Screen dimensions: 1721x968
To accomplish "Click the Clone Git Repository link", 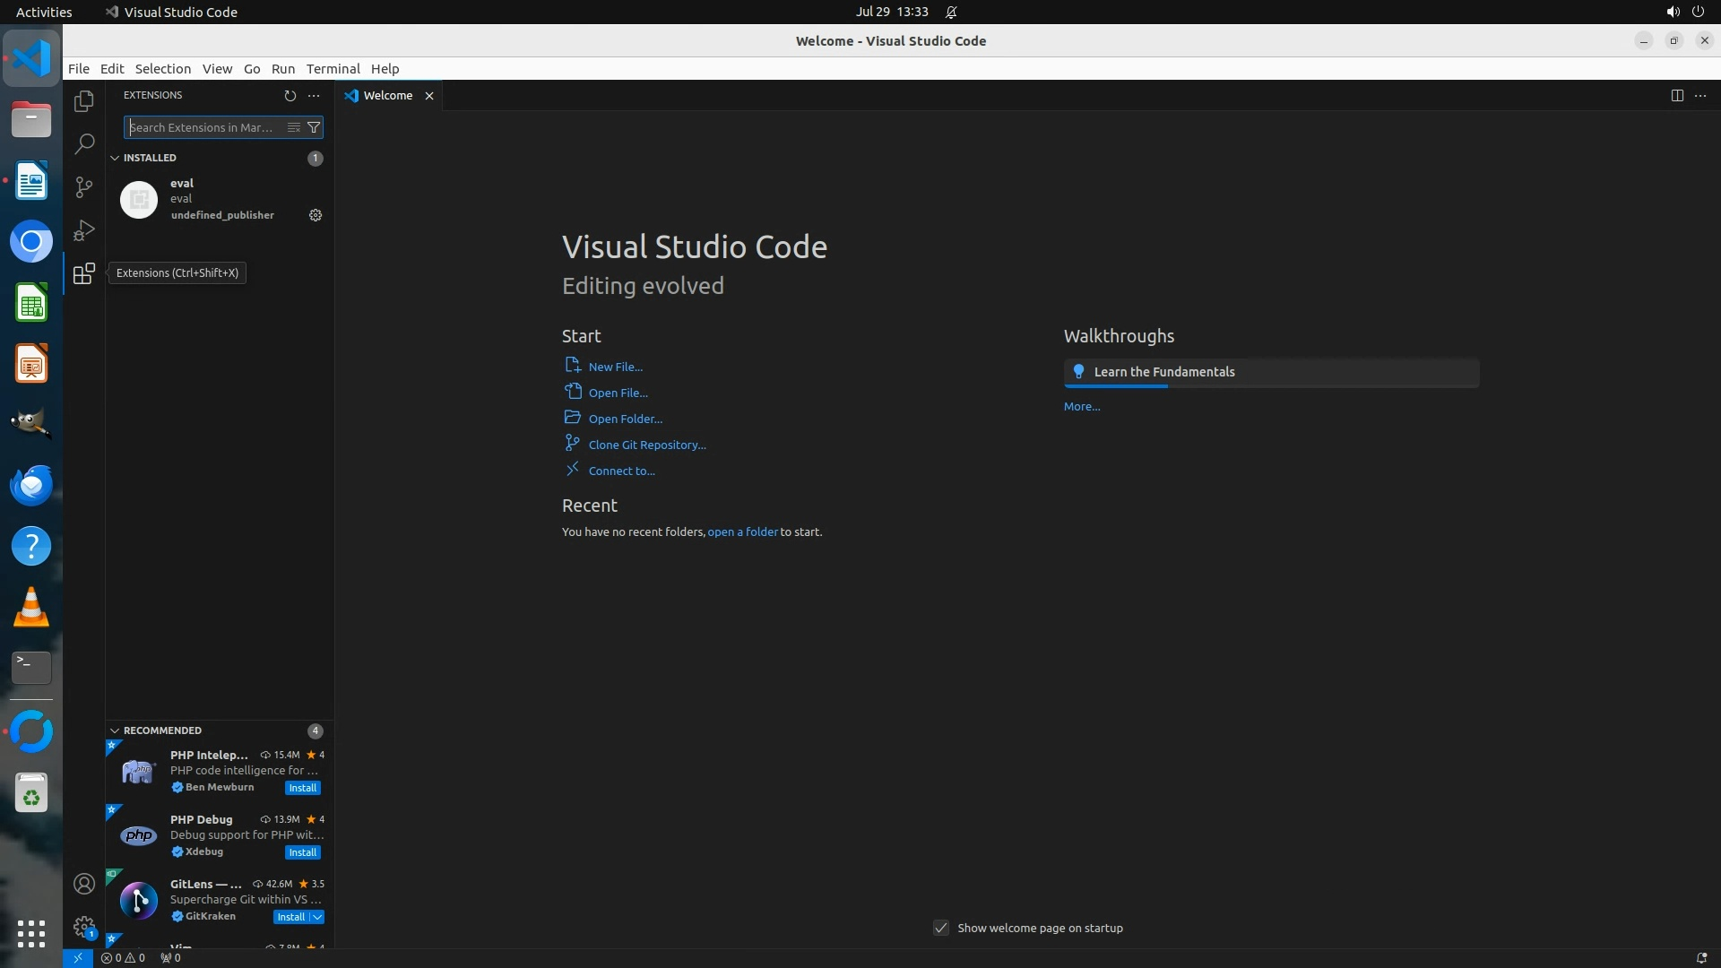I will point(646,445).
